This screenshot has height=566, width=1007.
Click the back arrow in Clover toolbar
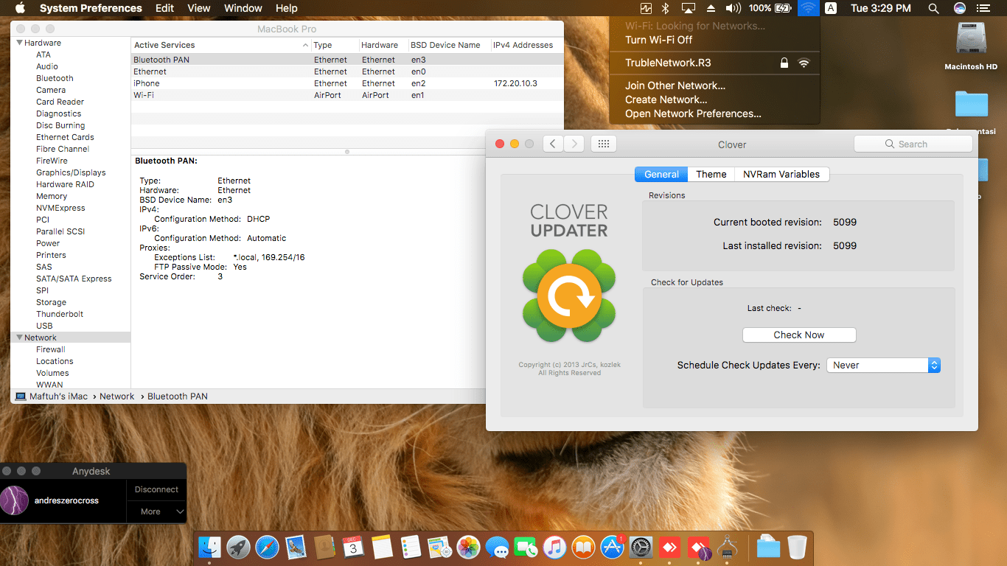(x=553, y=144)
